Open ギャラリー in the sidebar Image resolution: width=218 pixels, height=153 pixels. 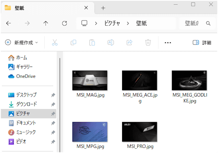coord(20,67)
